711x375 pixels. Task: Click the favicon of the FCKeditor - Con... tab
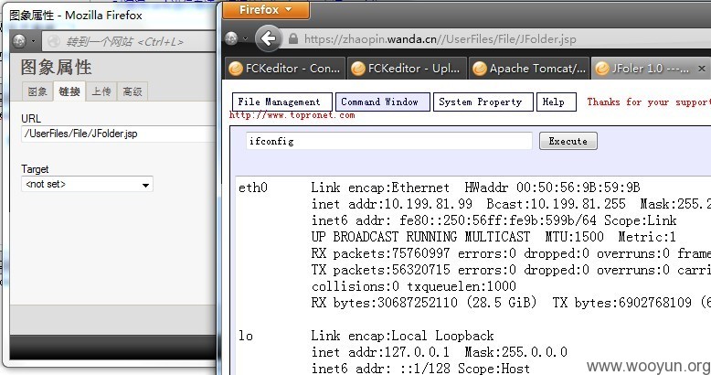click(236, 69)
